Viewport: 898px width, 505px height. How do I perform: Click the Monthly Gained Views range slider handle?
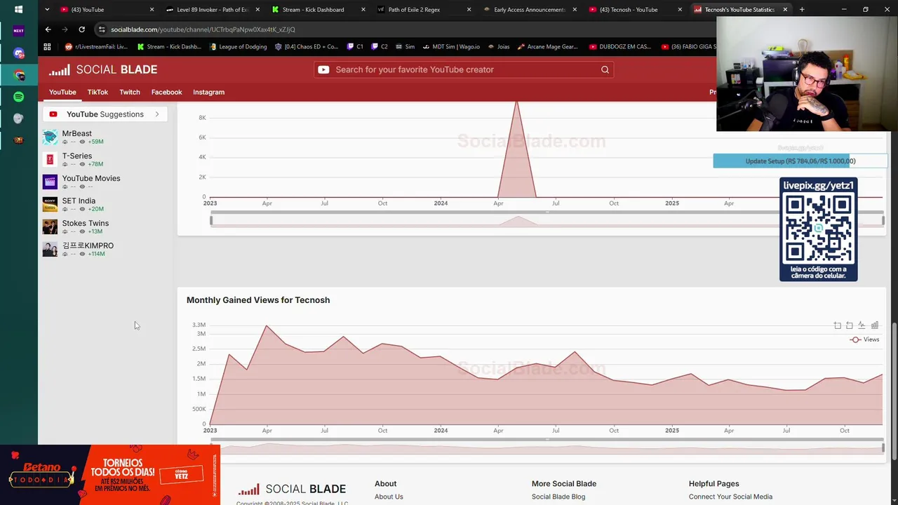pyautogui.click(x=883, y=447)
